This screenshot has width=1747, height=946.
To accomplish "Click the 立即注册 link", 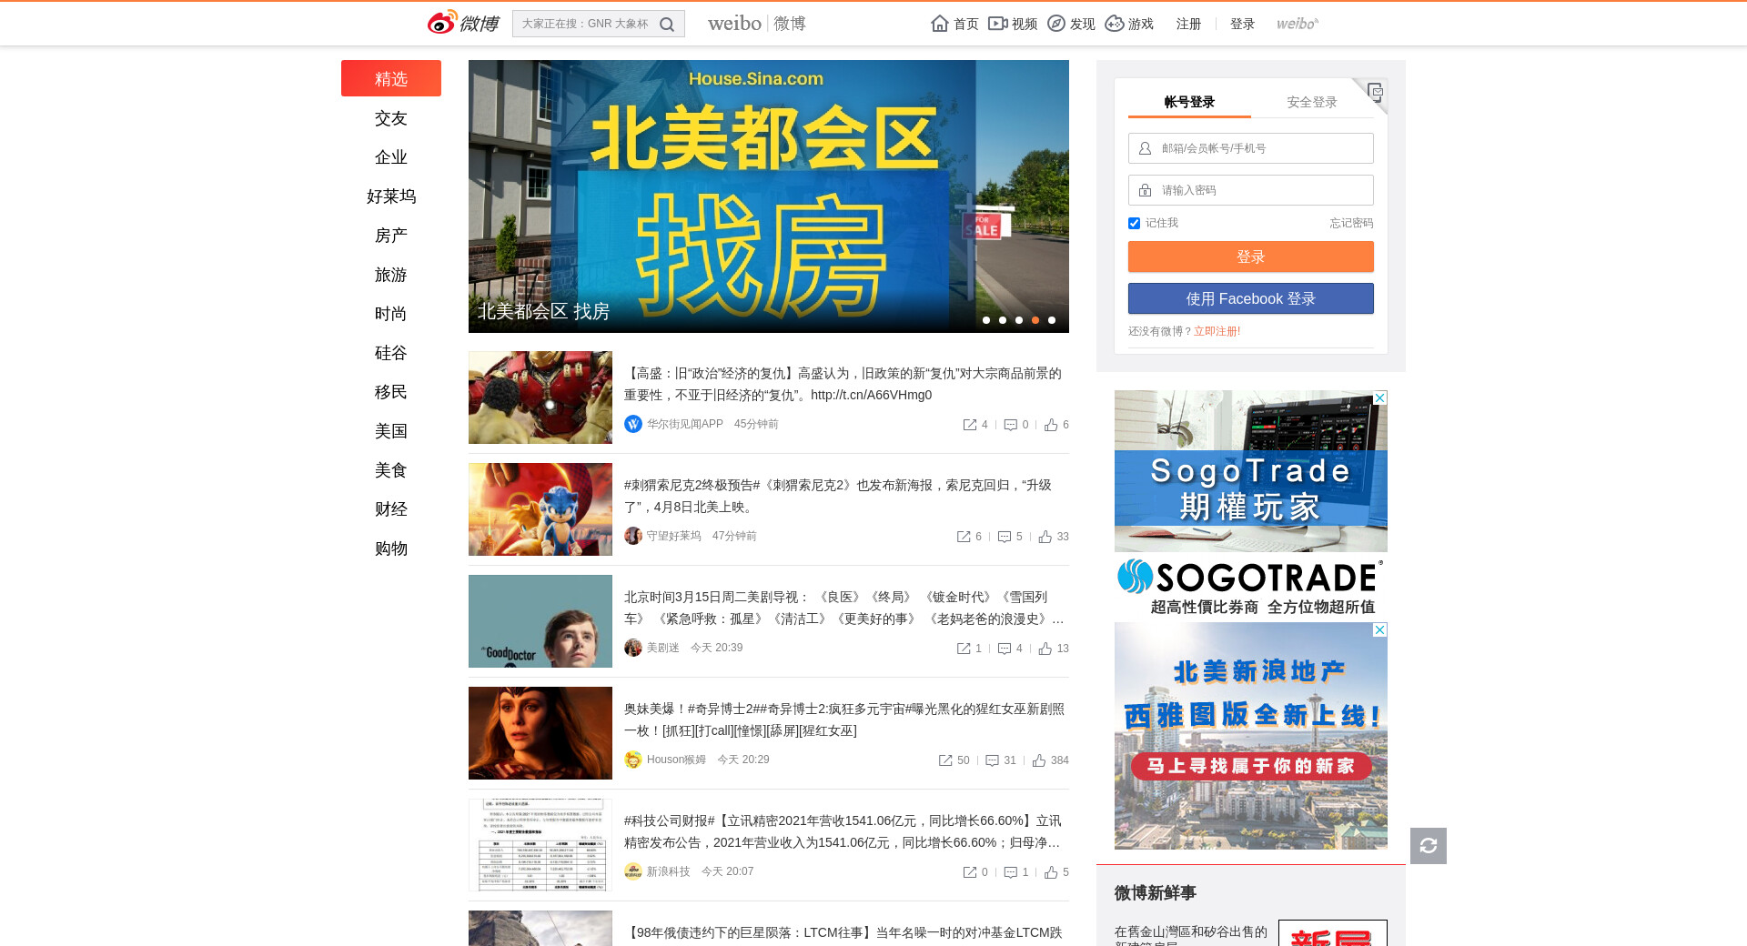I will coord(1215,331).
